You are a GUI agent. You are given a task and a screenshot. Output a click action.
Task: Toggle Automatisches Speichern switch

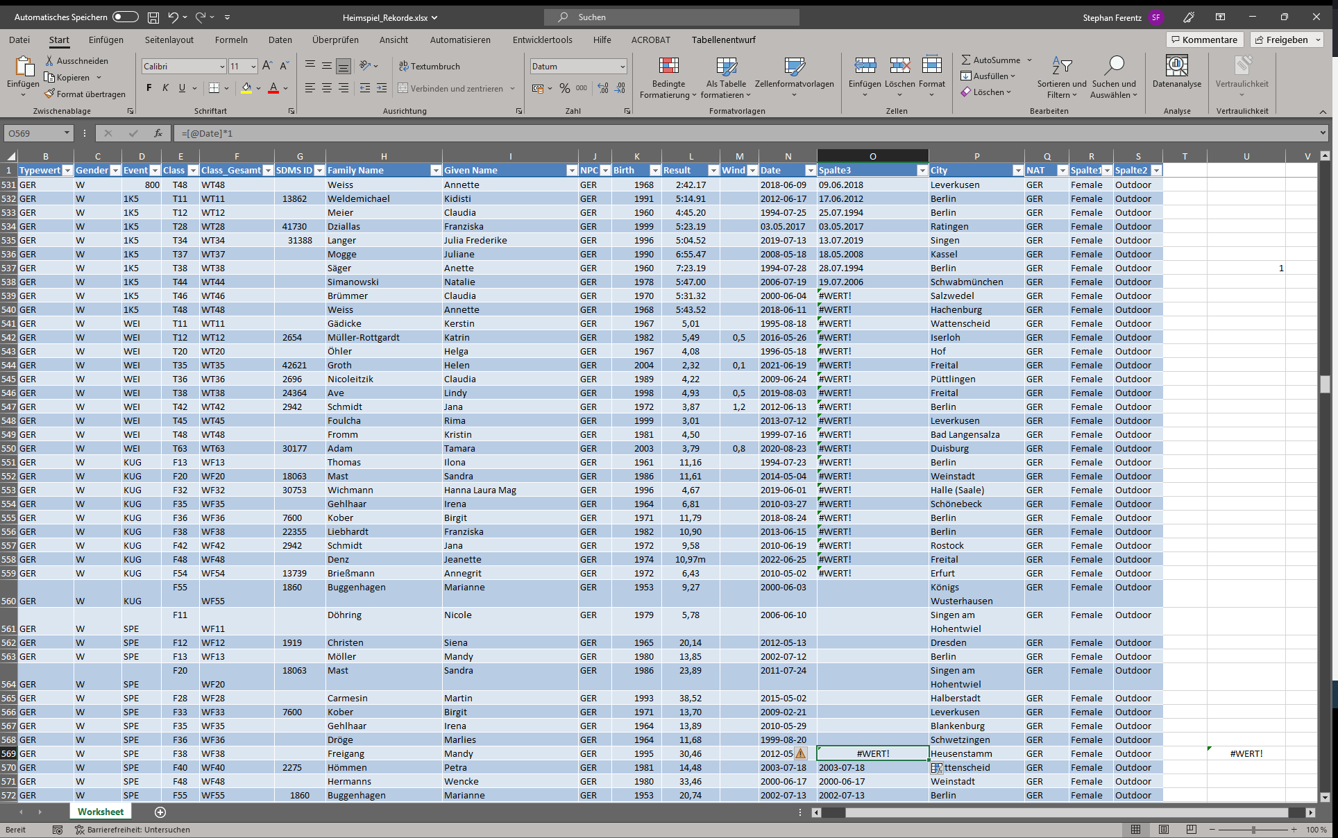pyautogui.click(x=126, y=17)
